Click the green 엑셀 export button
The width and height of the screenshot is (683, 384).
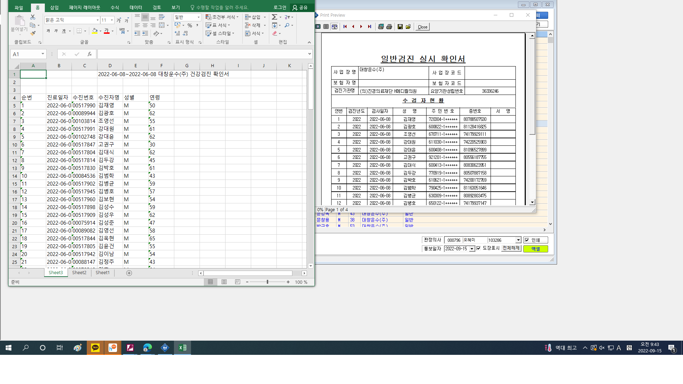(535, 249)
